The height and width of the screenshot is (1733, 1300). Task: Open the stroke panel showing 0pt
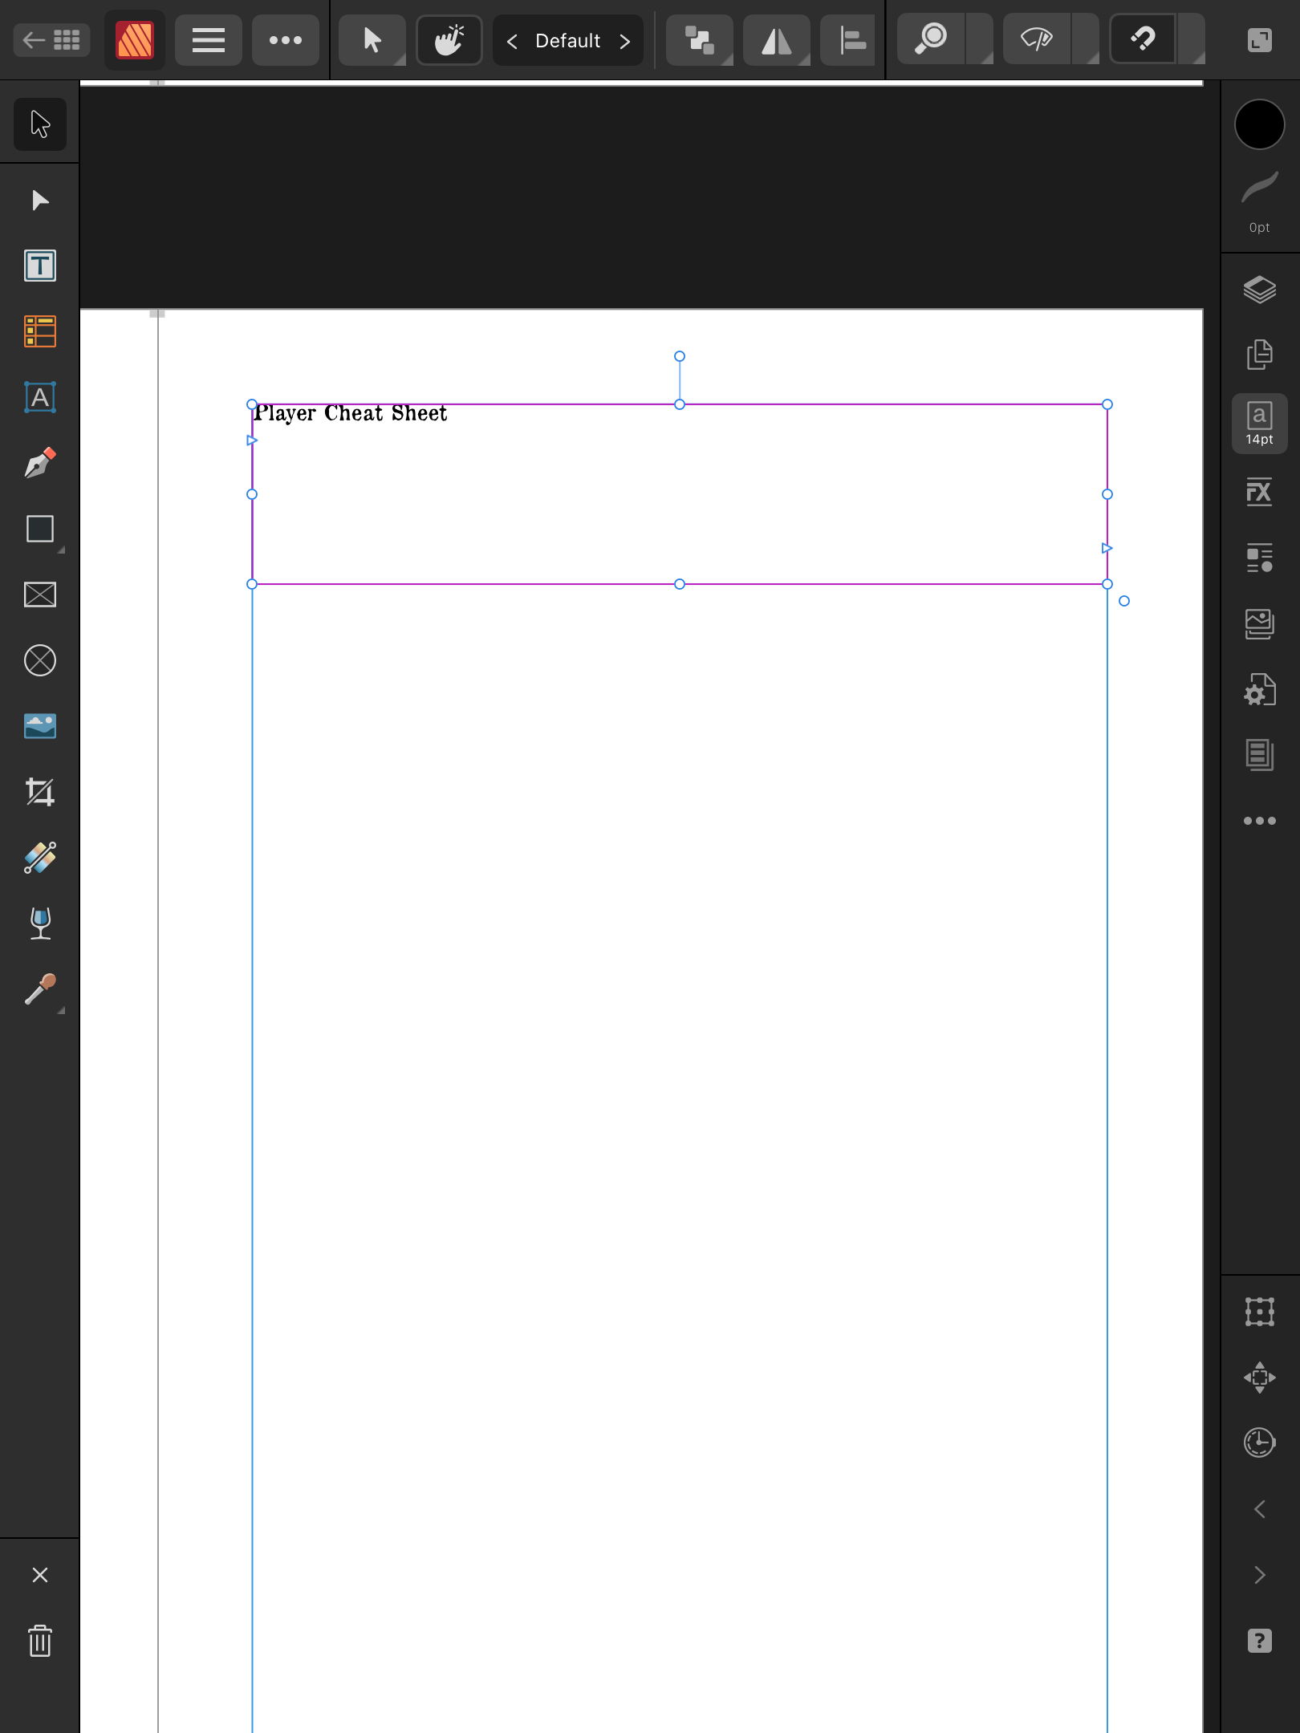point(1260,201)
